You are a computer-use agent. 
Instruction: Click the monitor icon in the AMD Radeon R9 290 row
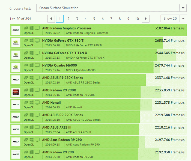(37, 152)
